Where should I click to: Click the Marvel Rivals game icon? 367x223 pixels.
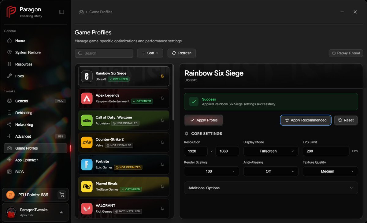[x=87, y=186]
